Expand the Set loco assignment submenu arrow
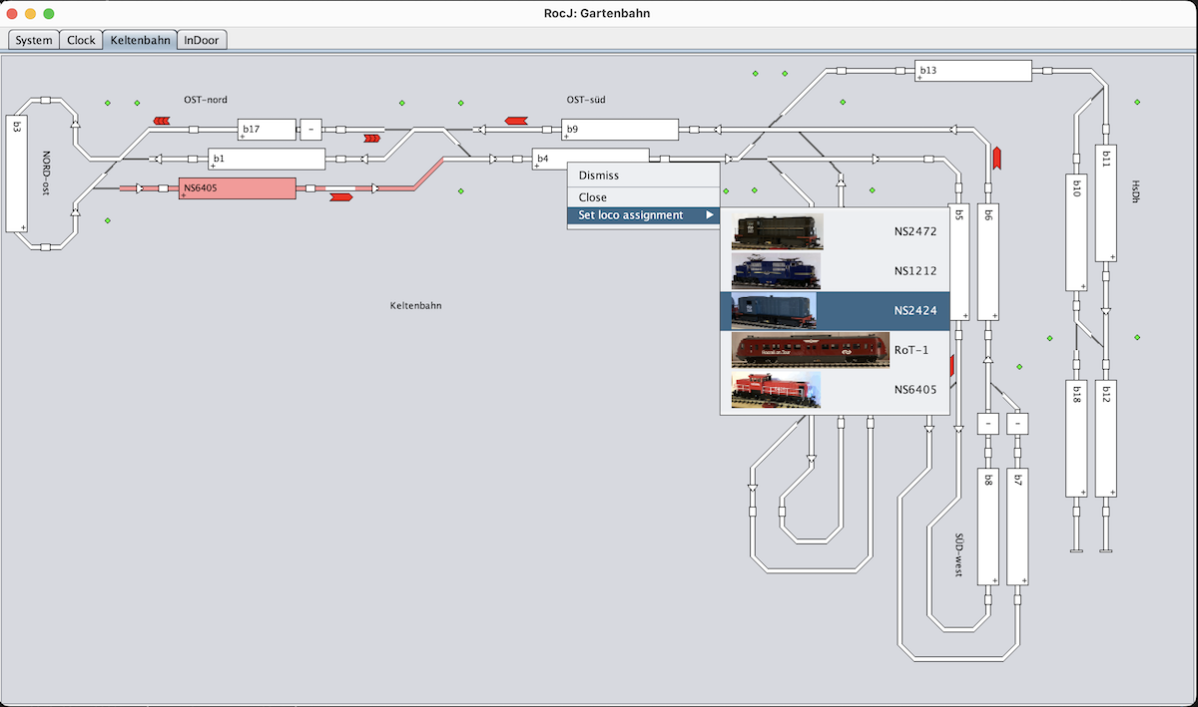 [x=710, y=215]
